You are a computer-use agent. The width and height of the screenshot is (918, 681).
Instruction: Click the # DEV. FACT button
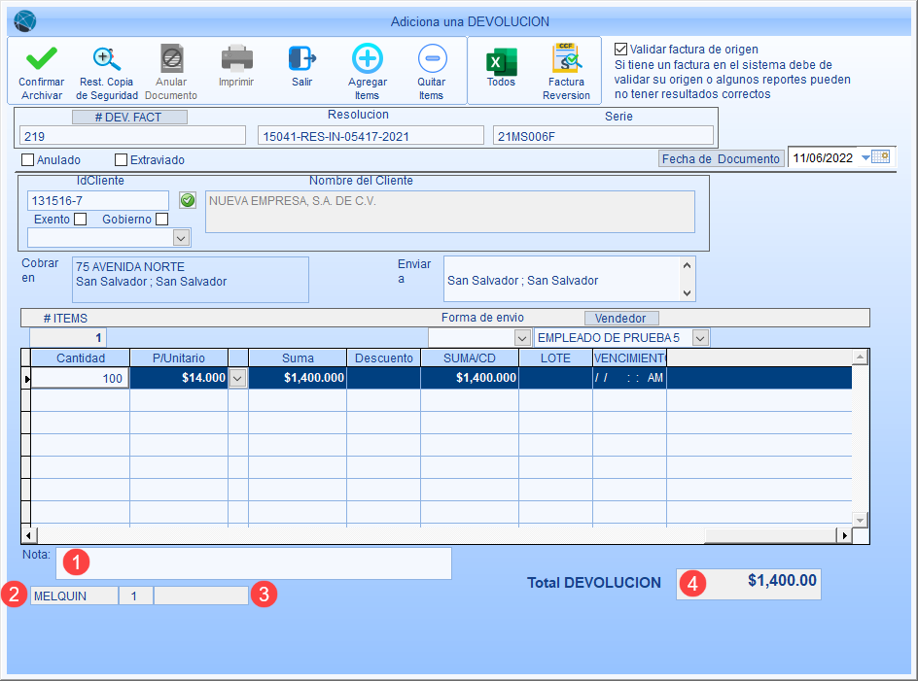(129, 117)
